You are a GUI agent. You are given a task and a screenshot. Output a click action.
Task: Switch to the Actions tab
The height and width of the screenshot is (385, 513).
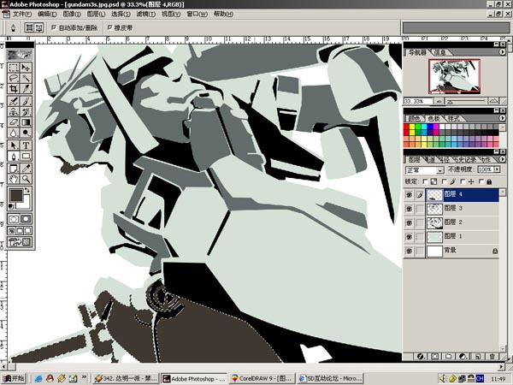(485, 159)
